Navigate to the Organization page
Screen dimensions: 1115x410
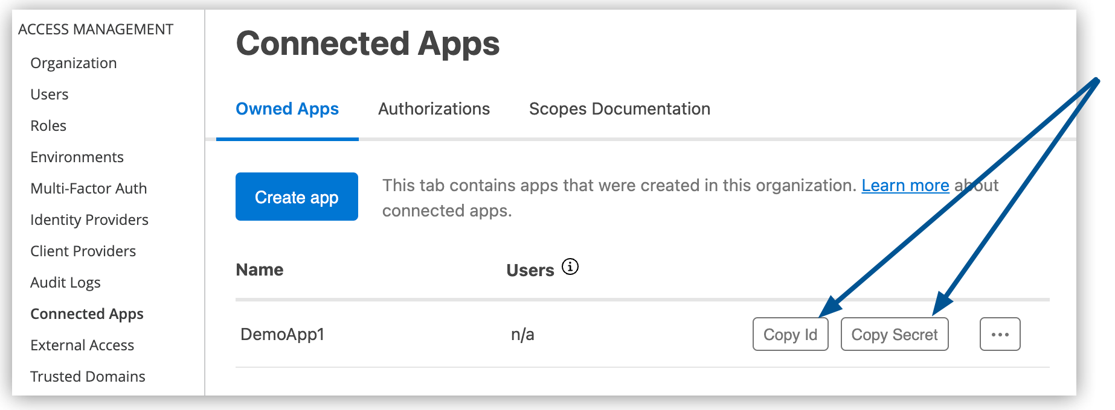tap(73, 63)
